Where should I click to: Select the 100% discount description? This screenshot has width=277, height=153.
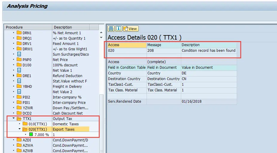point(65,65)
